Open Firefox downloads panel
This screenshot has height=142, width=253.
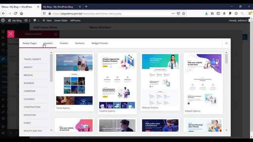point(206,13)
